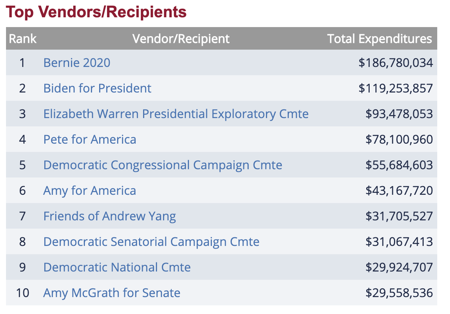
Task: Click the $186,780,034 expenditure amount
Action: tap(396, 62)
